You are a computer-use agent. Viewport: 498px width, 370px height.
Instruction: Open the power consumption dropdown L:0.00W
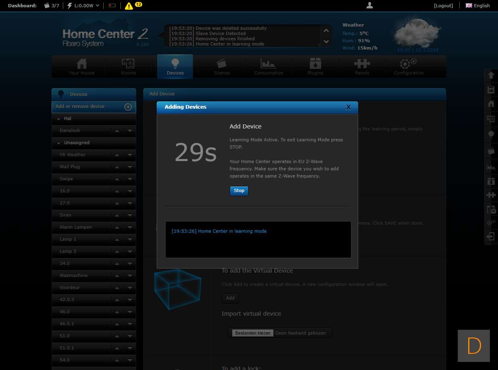[x=83, y=6]
